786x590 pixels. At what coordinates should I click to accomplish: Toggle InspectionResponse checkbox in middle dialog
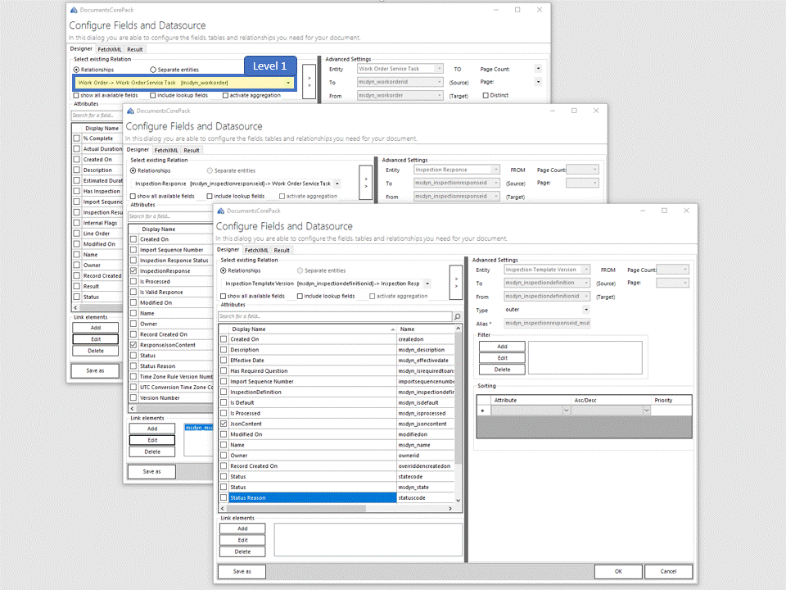tap(133, 271)
